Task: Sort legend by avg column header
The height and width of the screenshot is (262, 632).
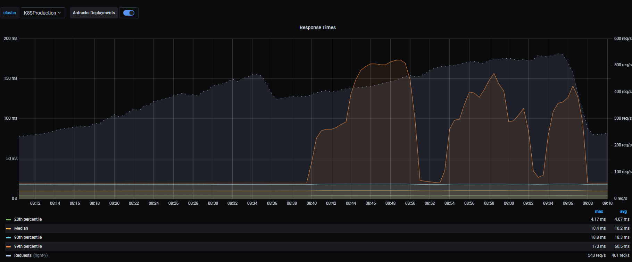Action: pyautogui.click(x=623, y=211)
